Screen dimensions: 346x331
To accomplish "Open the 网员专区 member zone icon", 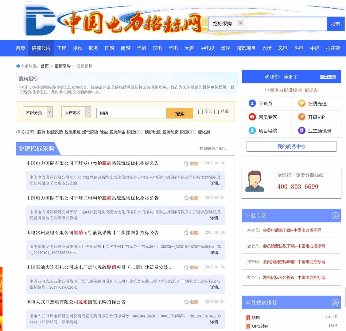I will tap(252, 117).
